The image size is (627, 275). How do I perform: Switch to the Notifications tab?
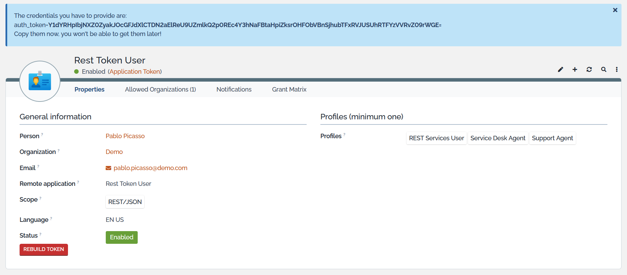coord(234,89)
